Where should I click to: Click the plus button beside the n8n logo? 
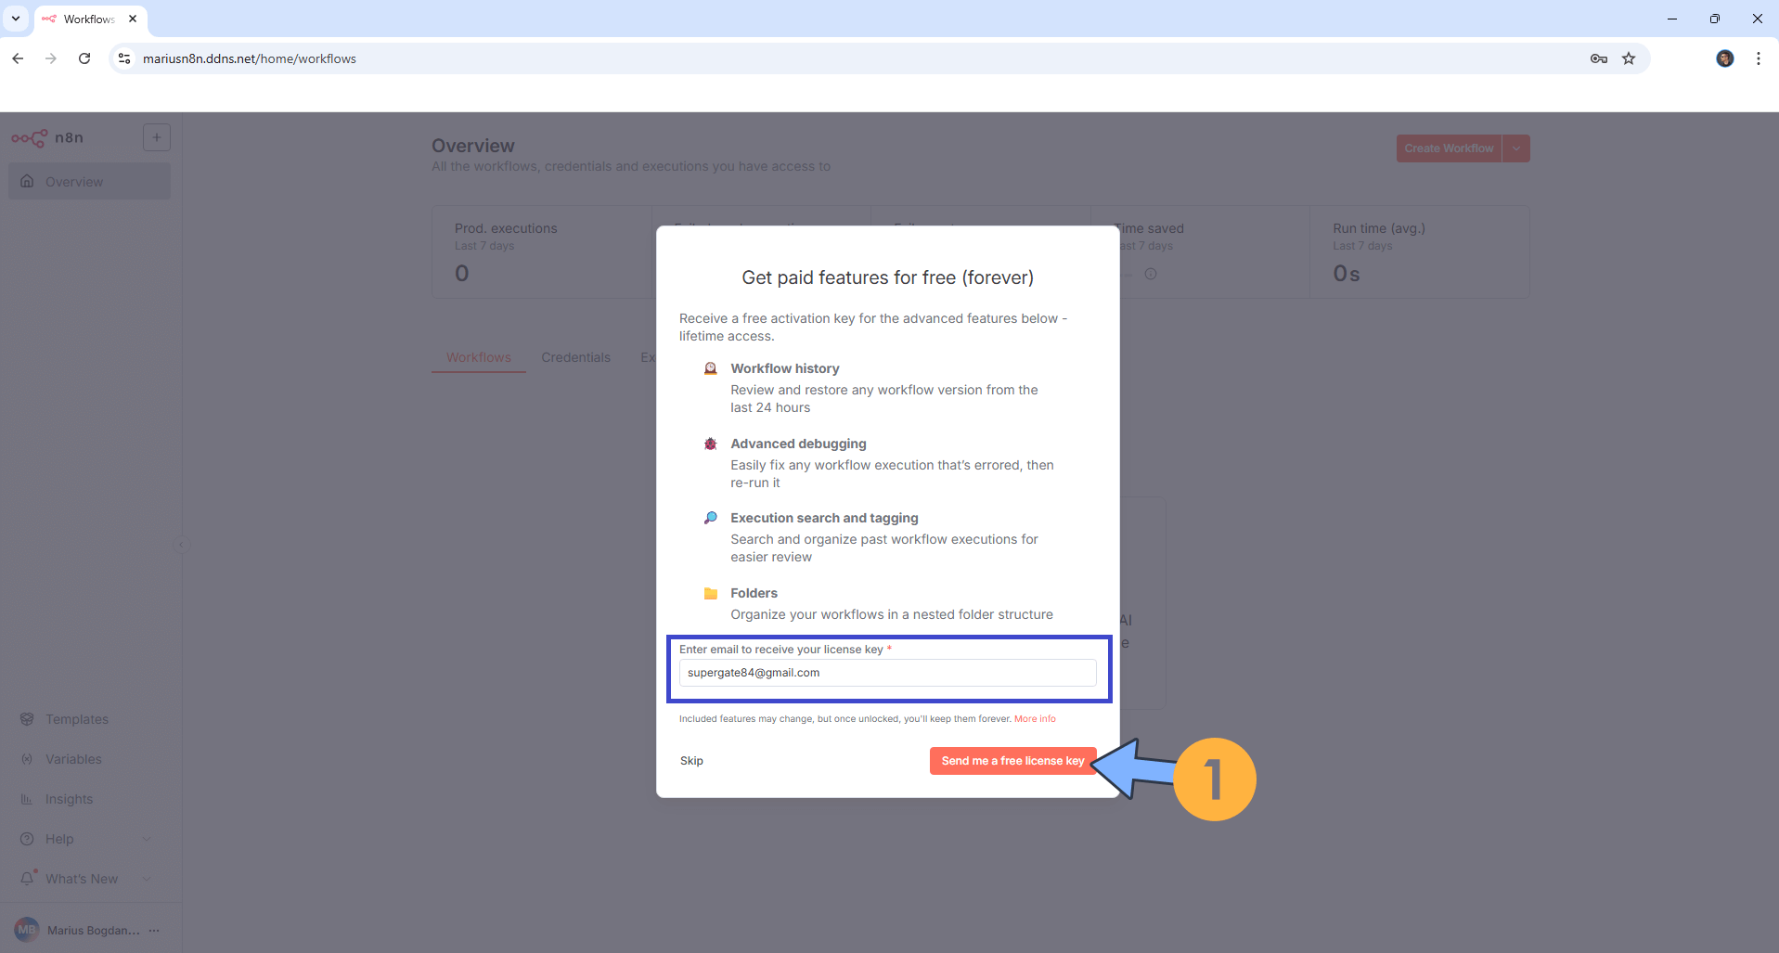[x=157, y=138]
